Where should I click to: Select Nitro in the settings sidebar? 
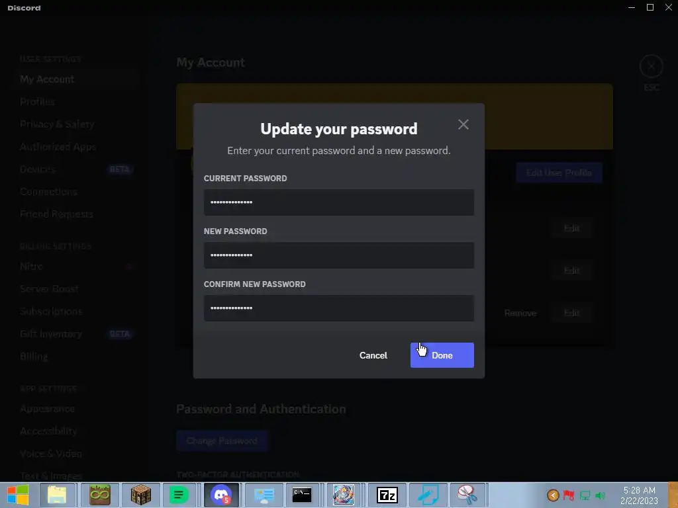tap(75, 266)
